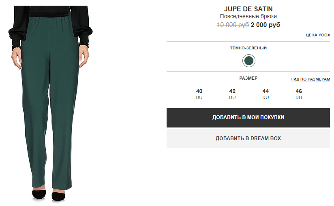Image resolution: width=334 pixels, height=206 pixels.
Task: Click the РАЗМЕР section heading
Action: click(248, 78)
